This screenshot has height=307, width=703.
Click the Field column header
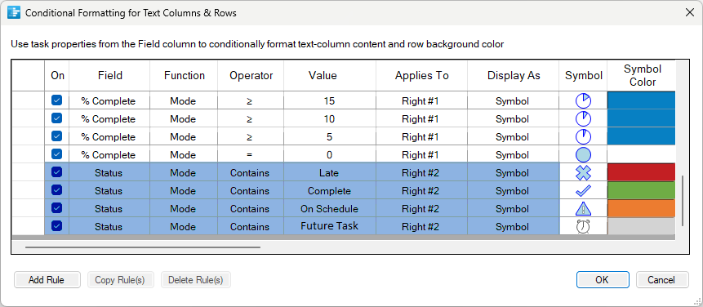[110, 76]
